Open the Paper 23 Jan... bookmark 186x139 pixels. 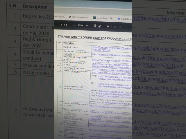click(60, 17)
